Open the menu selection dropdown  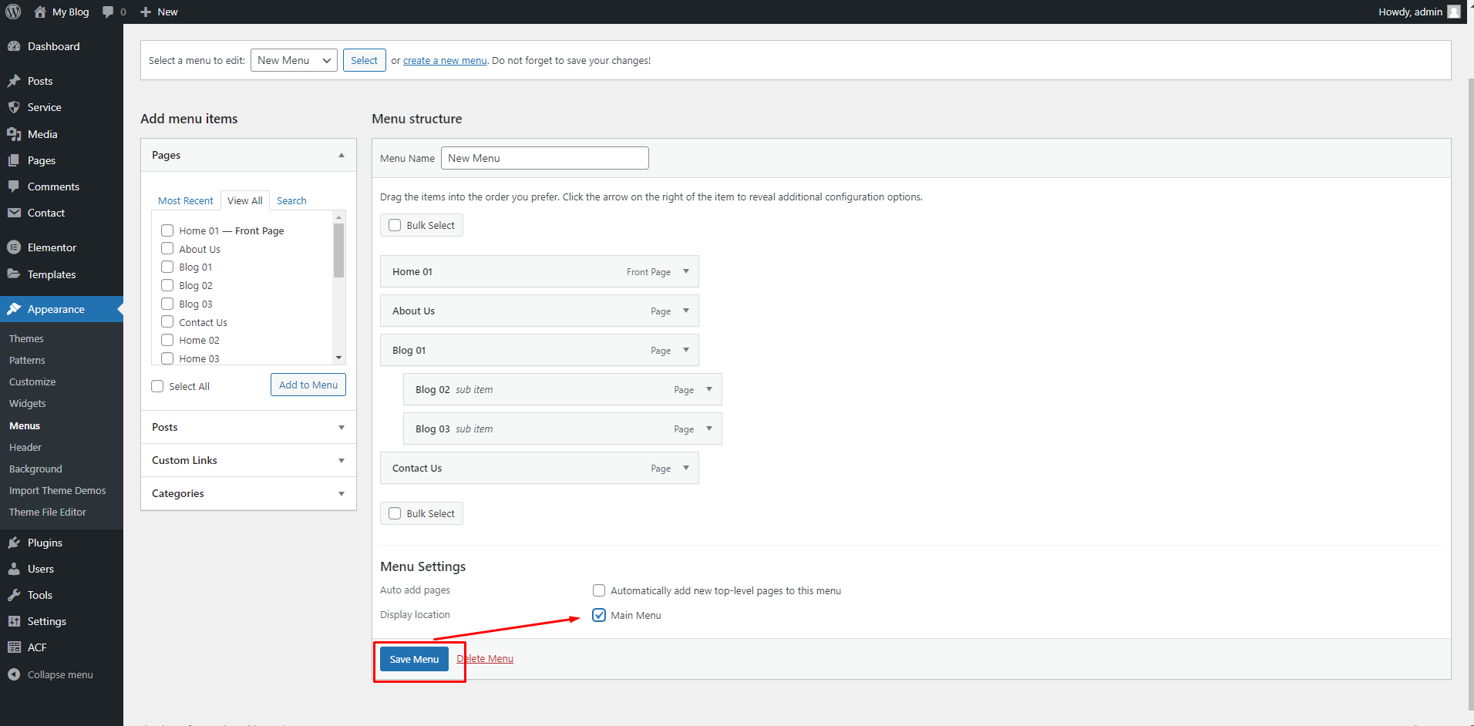[294, 60]
